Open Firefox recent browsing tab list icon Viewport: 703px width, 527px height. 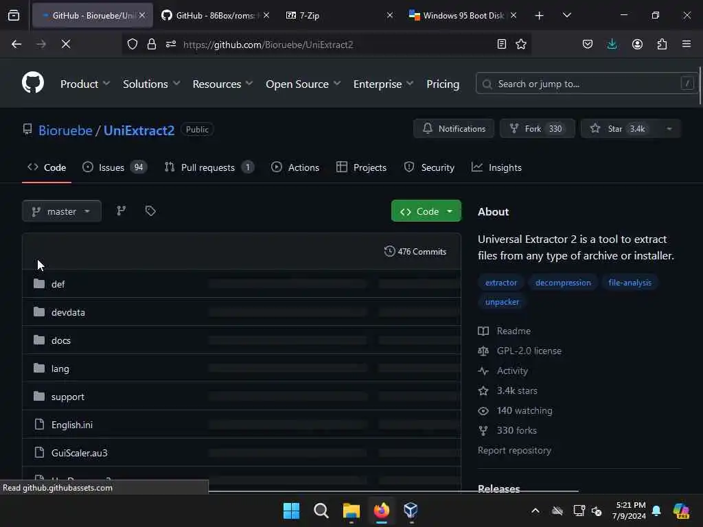tap(14, 16)
